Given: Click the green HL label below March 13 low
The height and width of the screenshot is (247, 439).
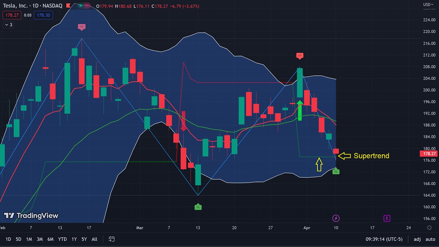Looking at the screenshot, I should (x=198, y=207).
